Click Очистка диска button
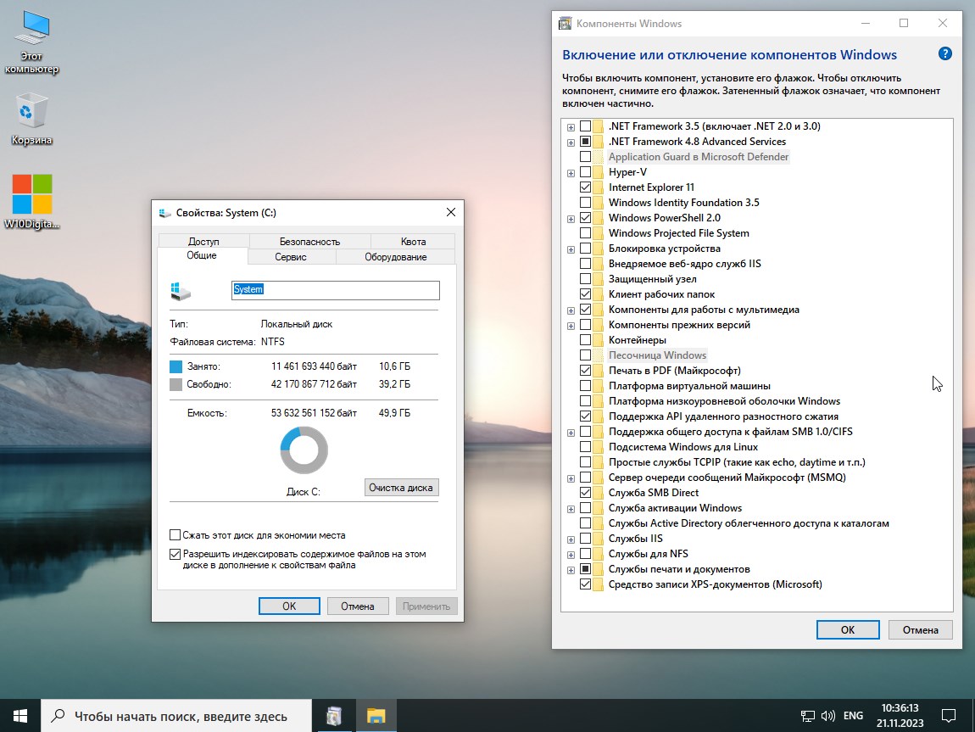The height and width of the screenshot is (732, 975). 401,488
